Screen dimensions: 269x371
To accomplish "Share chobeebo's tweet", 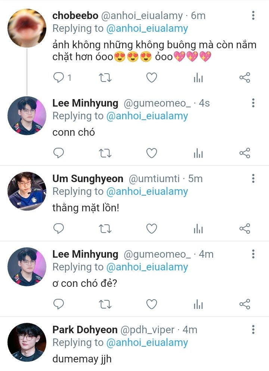I will (244, 77).
